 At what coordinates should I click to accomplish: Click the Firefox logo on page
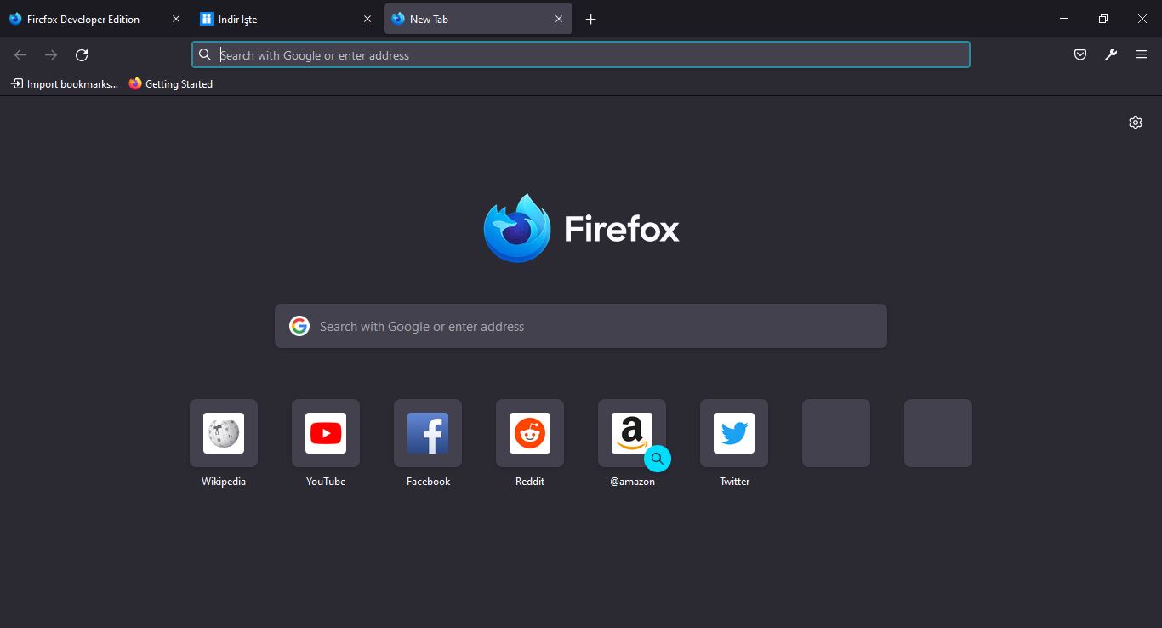point(517,228)
